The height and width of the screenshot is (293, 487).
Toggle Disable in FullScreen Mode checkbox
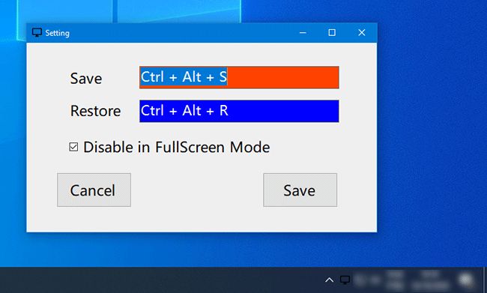(x=73, y=147)
